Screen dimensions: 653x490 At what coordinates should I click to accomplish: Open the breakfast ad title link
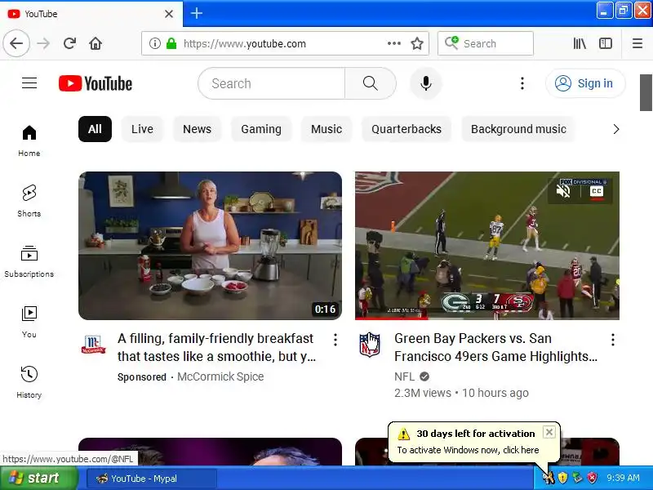click(216, 347)
